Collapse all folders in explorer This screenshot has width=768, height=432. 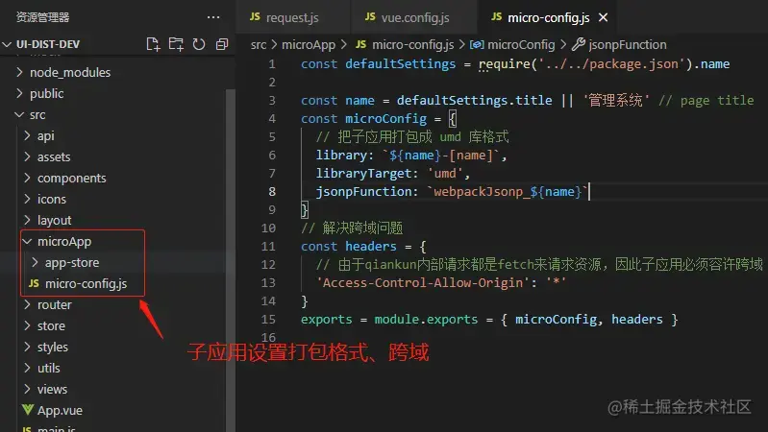(222, 44)
